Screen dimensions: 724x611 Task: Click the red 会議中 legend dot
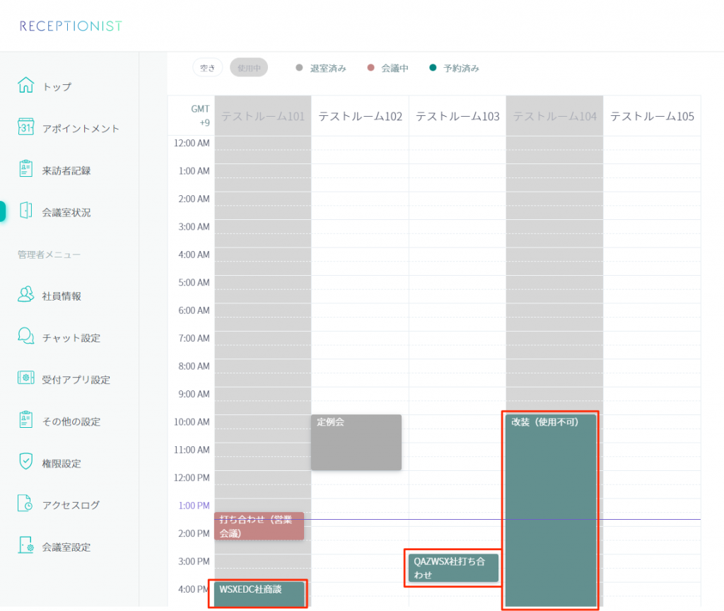pos(370,67)
